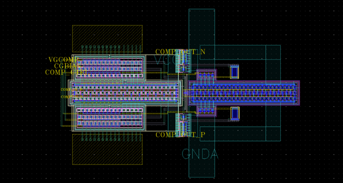Select lower small blue device near right array
This screenshot has width=343, height=183.
235,113
